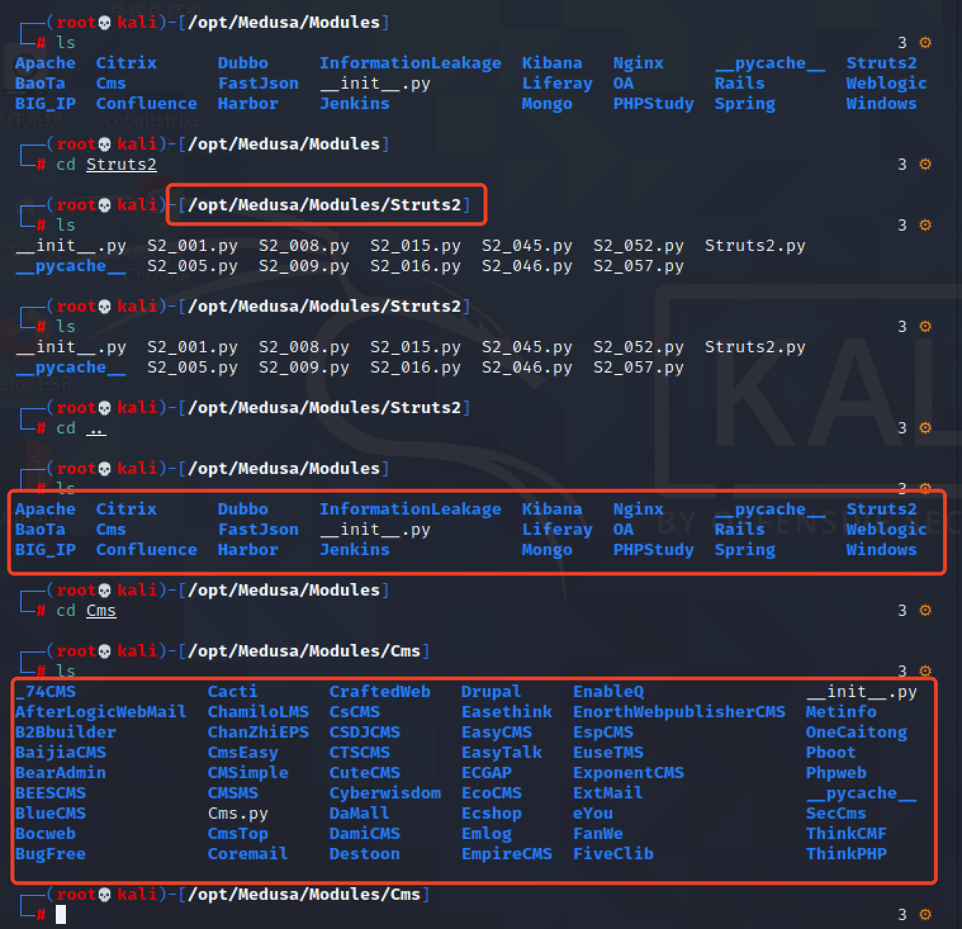Click the CMSimple directory entry
962x929 pixels.
click(x=248, y=773)
